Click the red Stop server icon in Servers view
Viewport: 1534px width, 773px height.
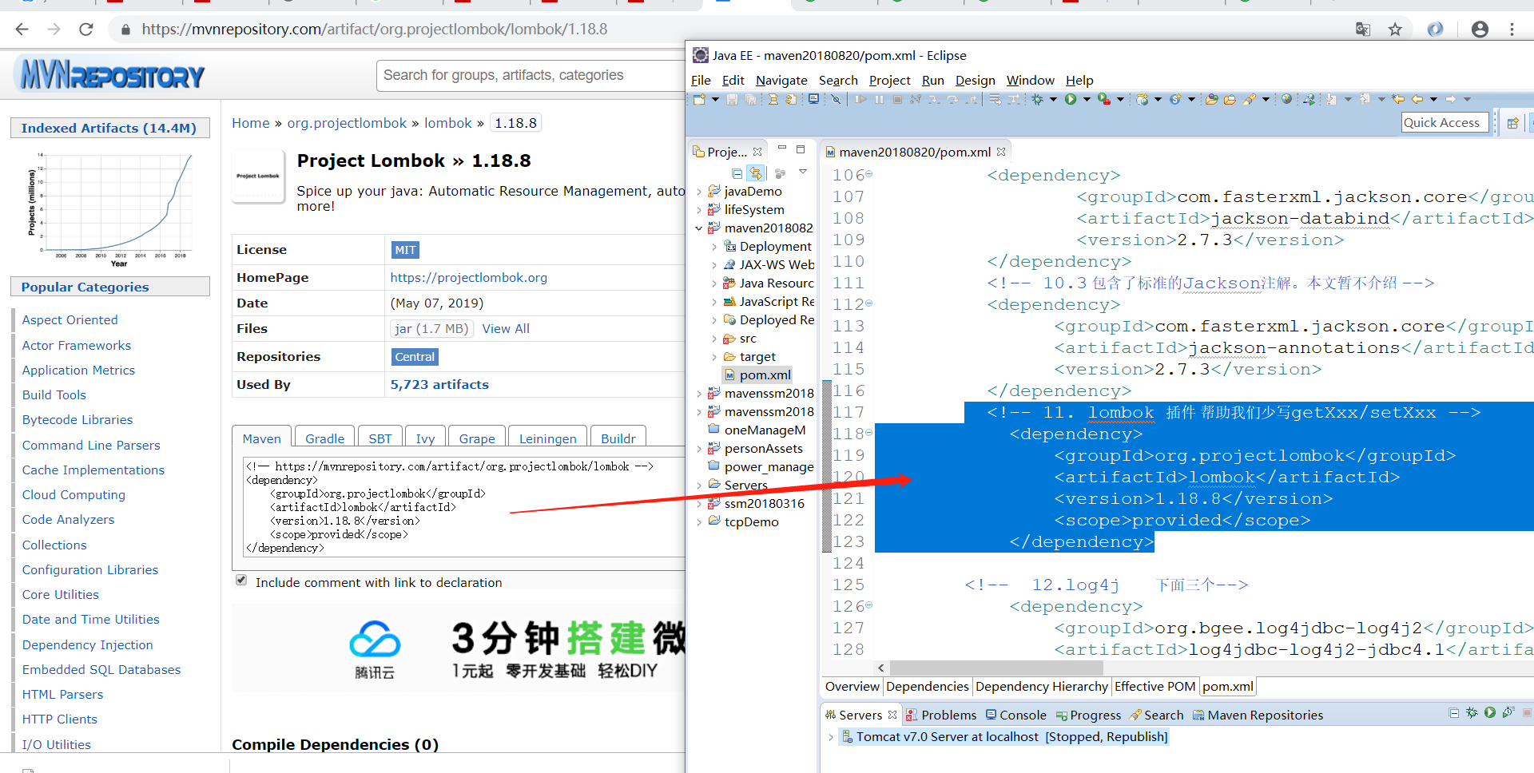coord(1527,712)
